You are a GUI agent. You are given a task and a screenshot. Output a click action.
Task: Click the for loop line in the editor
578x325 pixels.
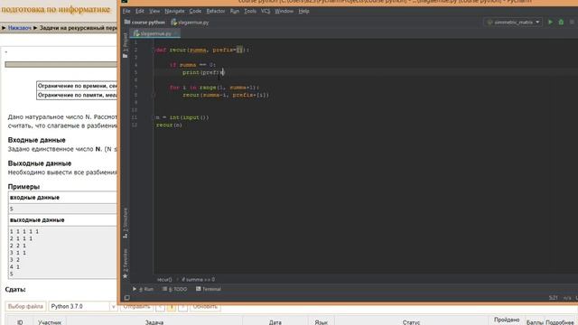(x=214, y=88)
